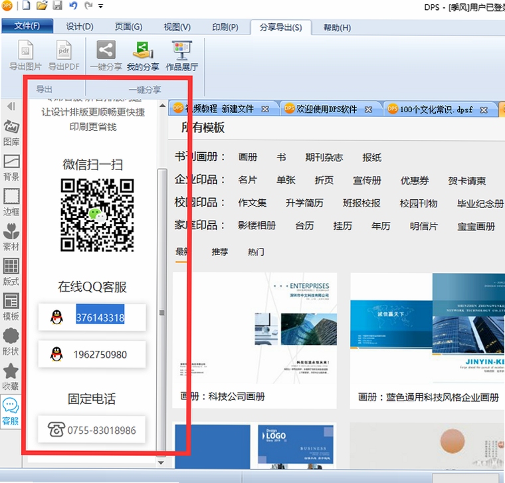Open the 形状 shapes sidebar icon
The height and width of the screenshot is (483, 505).
tap(11, 341)
